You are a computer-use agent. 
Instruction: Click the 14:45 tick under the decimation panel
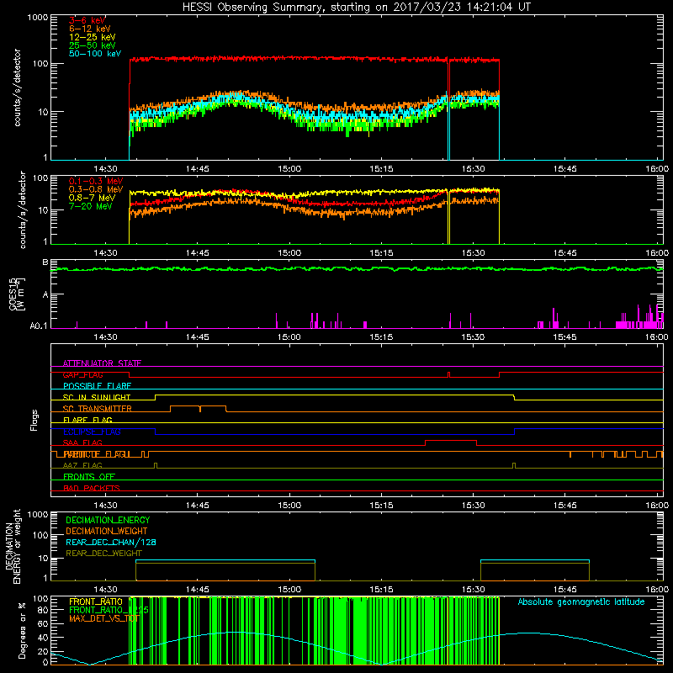click(198, 590)
